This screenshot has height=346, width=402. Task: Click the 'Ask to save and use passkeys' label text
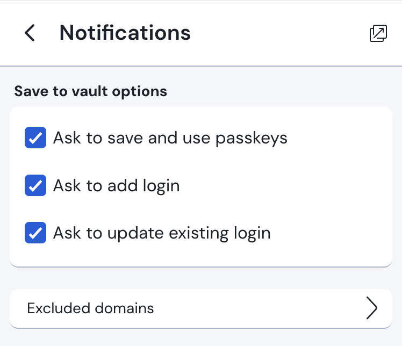(x=170, y=138)
